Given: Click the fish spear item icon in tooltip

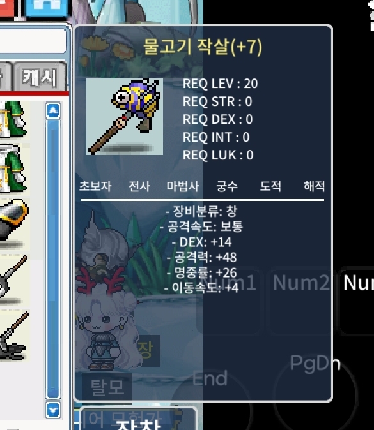Looking at the screenshot, I should 125,117.
